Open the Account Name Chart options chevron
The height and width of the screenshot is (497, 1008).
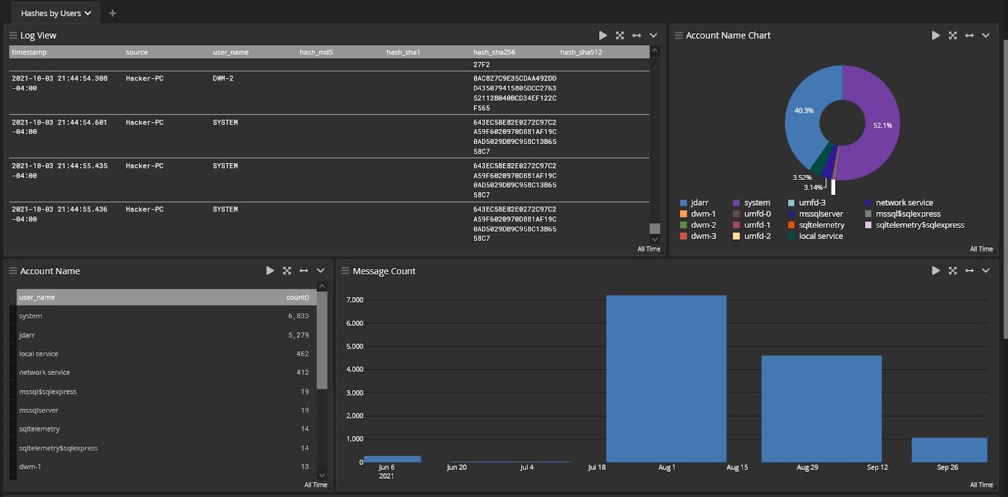[x=986, y=35]
